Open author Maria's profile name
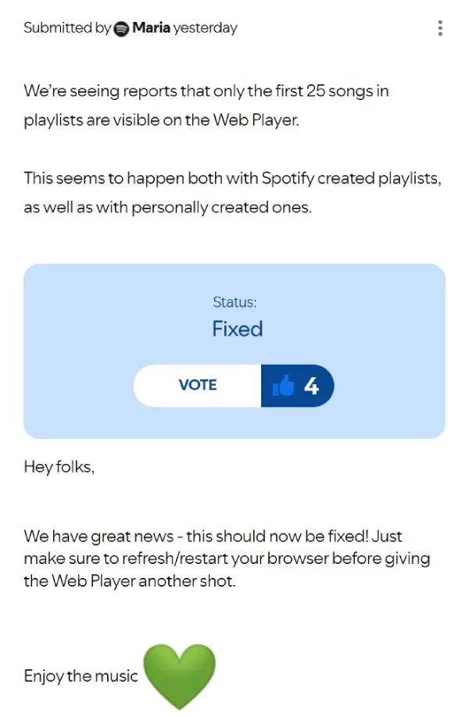The width and height of the screenshot is (469, 717). 151,28
